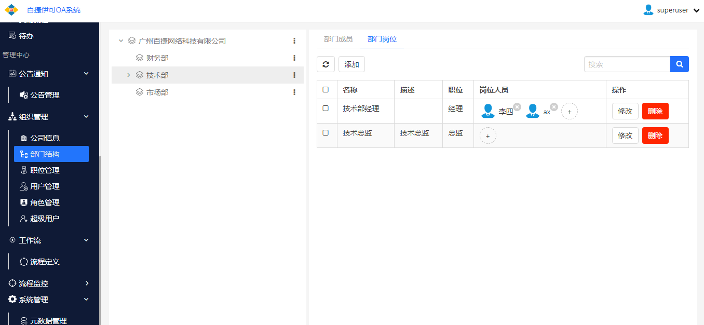Click the 李四 user avatar
Viewport: 704px width, 325px height.
(488, 111)
